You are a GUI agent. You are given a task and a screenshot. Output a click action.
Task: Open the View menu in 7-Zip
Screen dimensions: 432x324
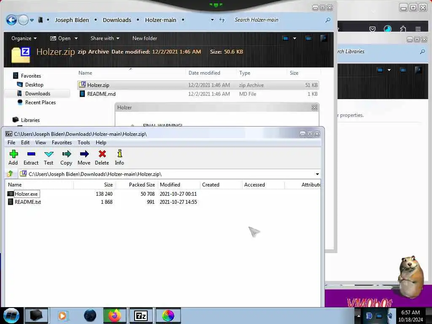tap(40, 143)
